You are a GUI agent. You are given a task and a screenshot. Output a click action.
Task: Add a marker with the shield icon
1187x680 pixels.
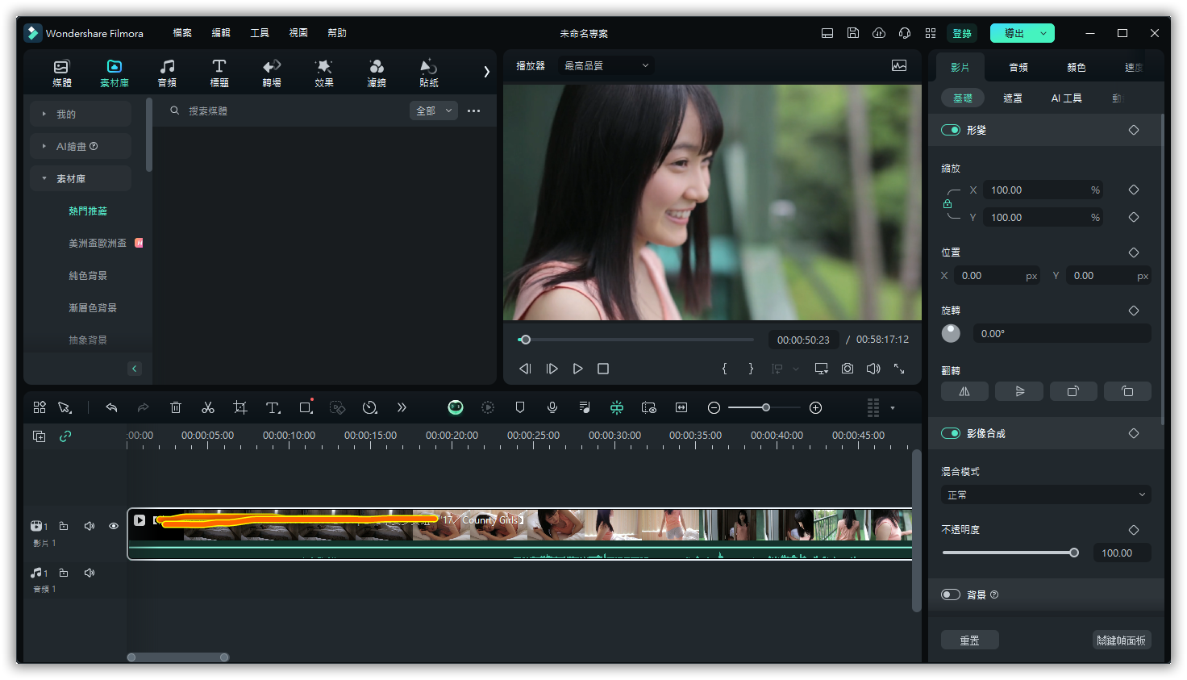tap(520, 408)
